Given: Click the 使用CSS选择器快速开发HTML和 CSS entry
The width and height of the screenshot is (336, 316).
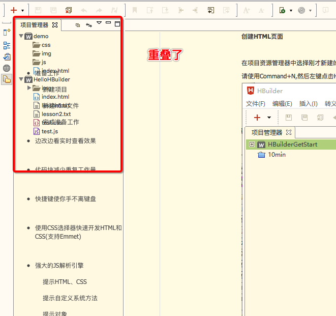Looking at the screenshot, I should pyautogui.click(x=78, y=232).
